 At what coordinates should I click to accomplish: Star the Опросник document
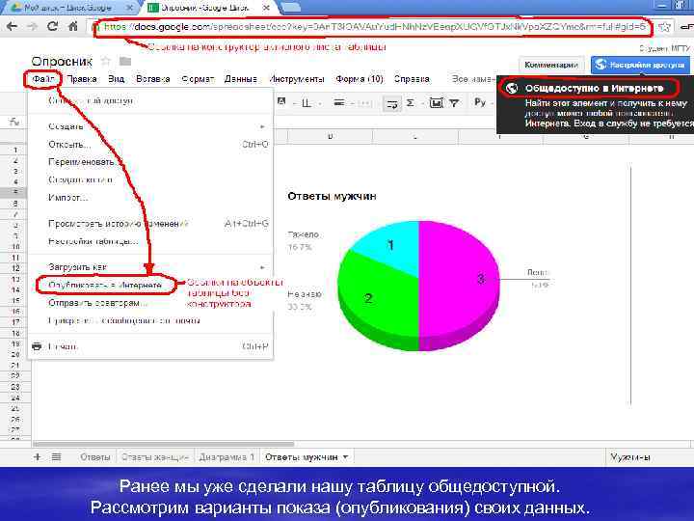[105, 61]
